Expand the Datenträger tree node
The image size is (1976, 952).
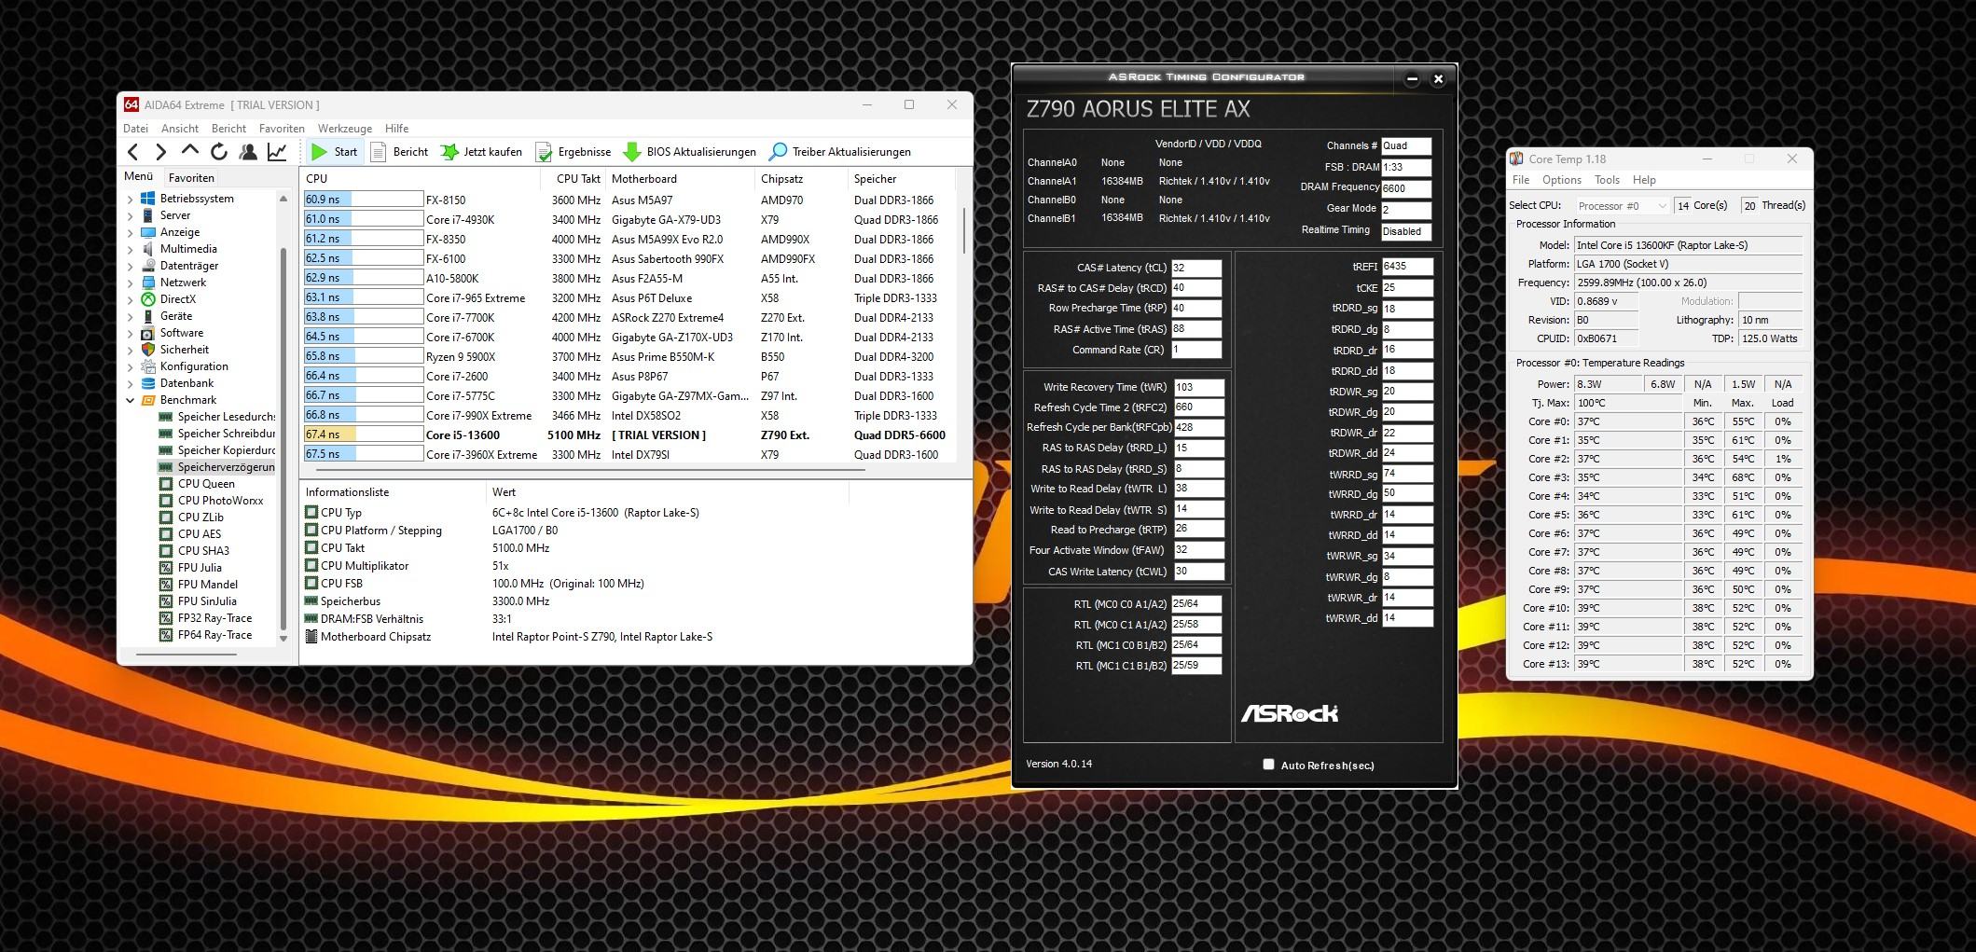point(130,266)
